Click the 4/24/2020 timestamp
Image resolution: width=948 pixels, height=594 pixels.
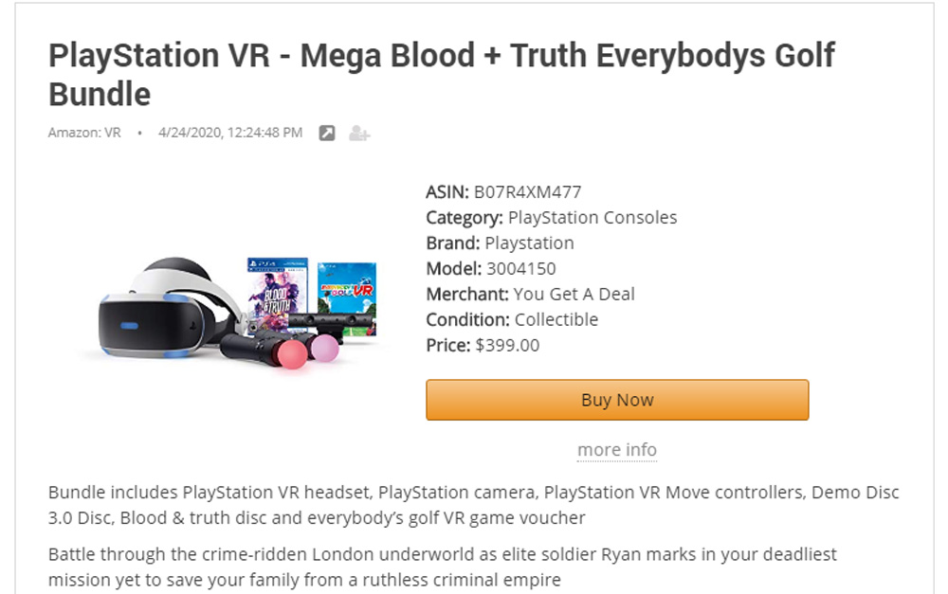(x=230, y=133)
